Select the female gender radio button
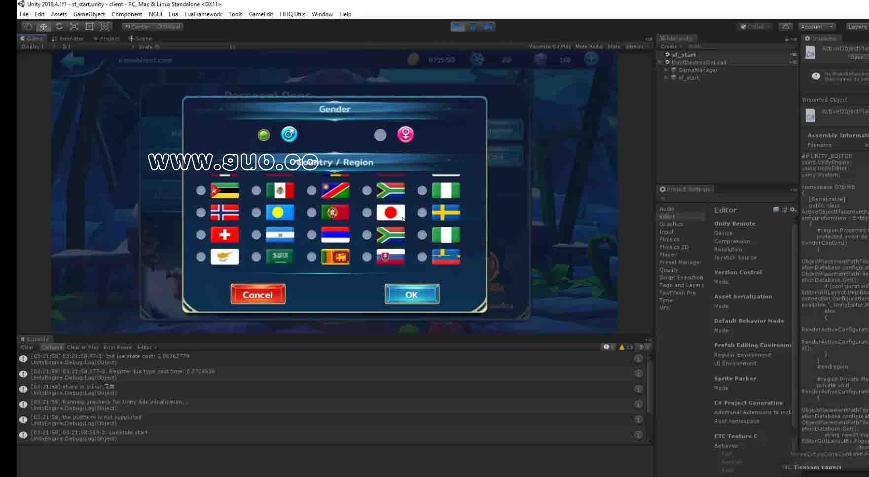This screenshot has width=869, height=477. point(380,135)
